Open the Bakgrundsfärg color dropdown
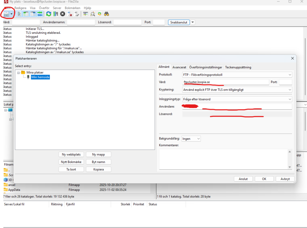The height and width of the screenshot is (228, 307). point(191,139)
